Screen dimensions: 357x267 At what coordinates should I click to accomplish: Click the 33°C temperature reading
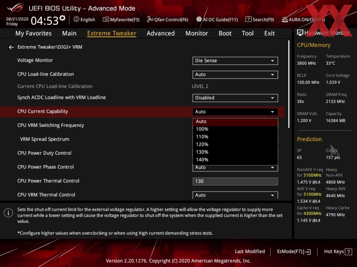330,63
